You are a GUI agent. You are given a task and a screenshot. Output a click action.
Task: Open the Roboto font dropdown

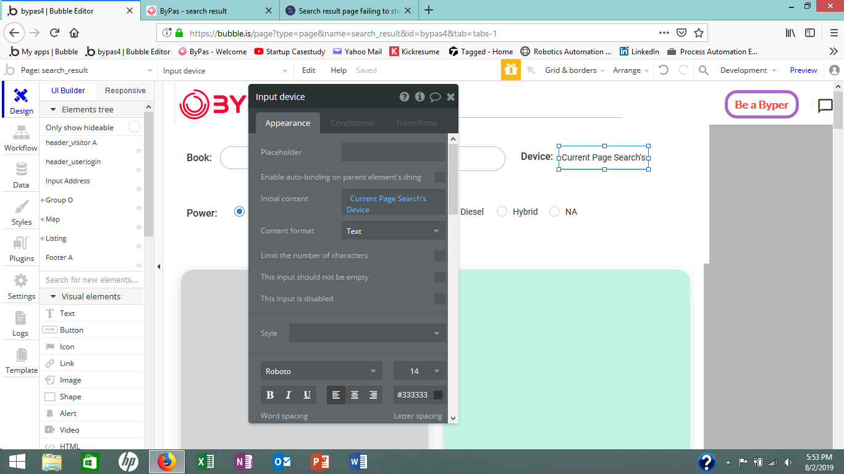click(x=321, y=371)
